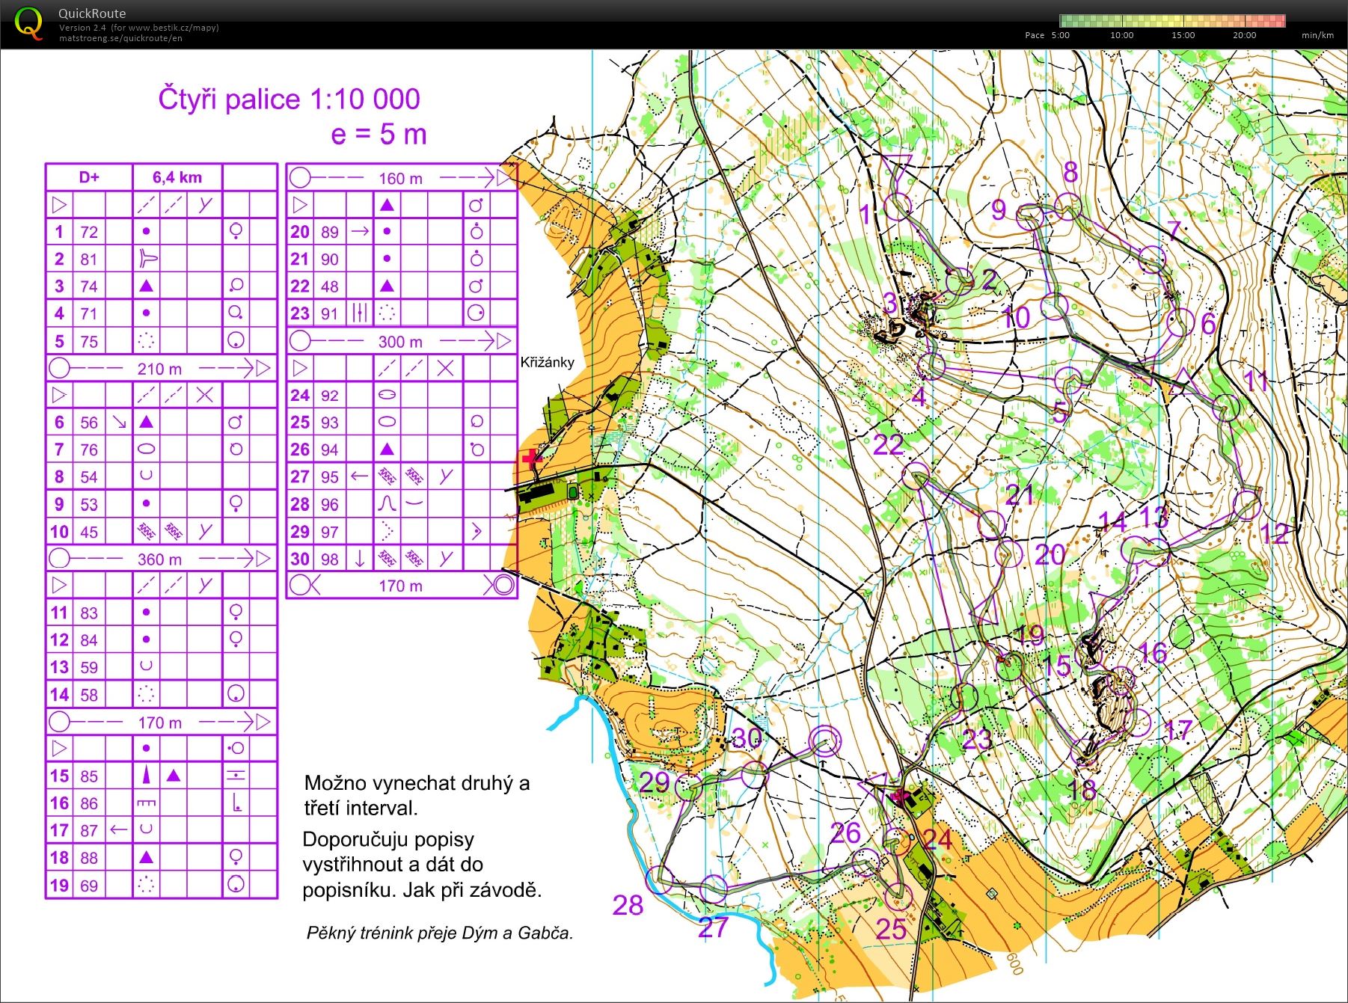Image resolution: width=1348 pixels, height=1003 pixels.
Task: Click the depression oval symbol in row 7
Action: tap(147, 449)
